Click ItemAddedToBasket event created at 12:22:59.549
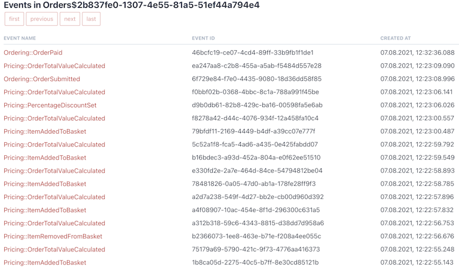The height and width of the screenshot is (267, 459). 45,158
